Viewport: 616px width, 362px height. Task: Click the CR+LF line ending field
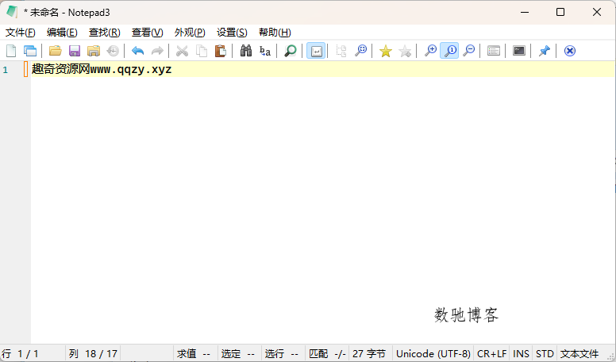(492, 354)
